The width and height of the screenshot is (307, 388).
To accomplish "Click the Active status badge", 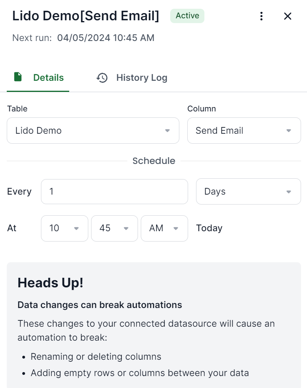I will (187, 16).
